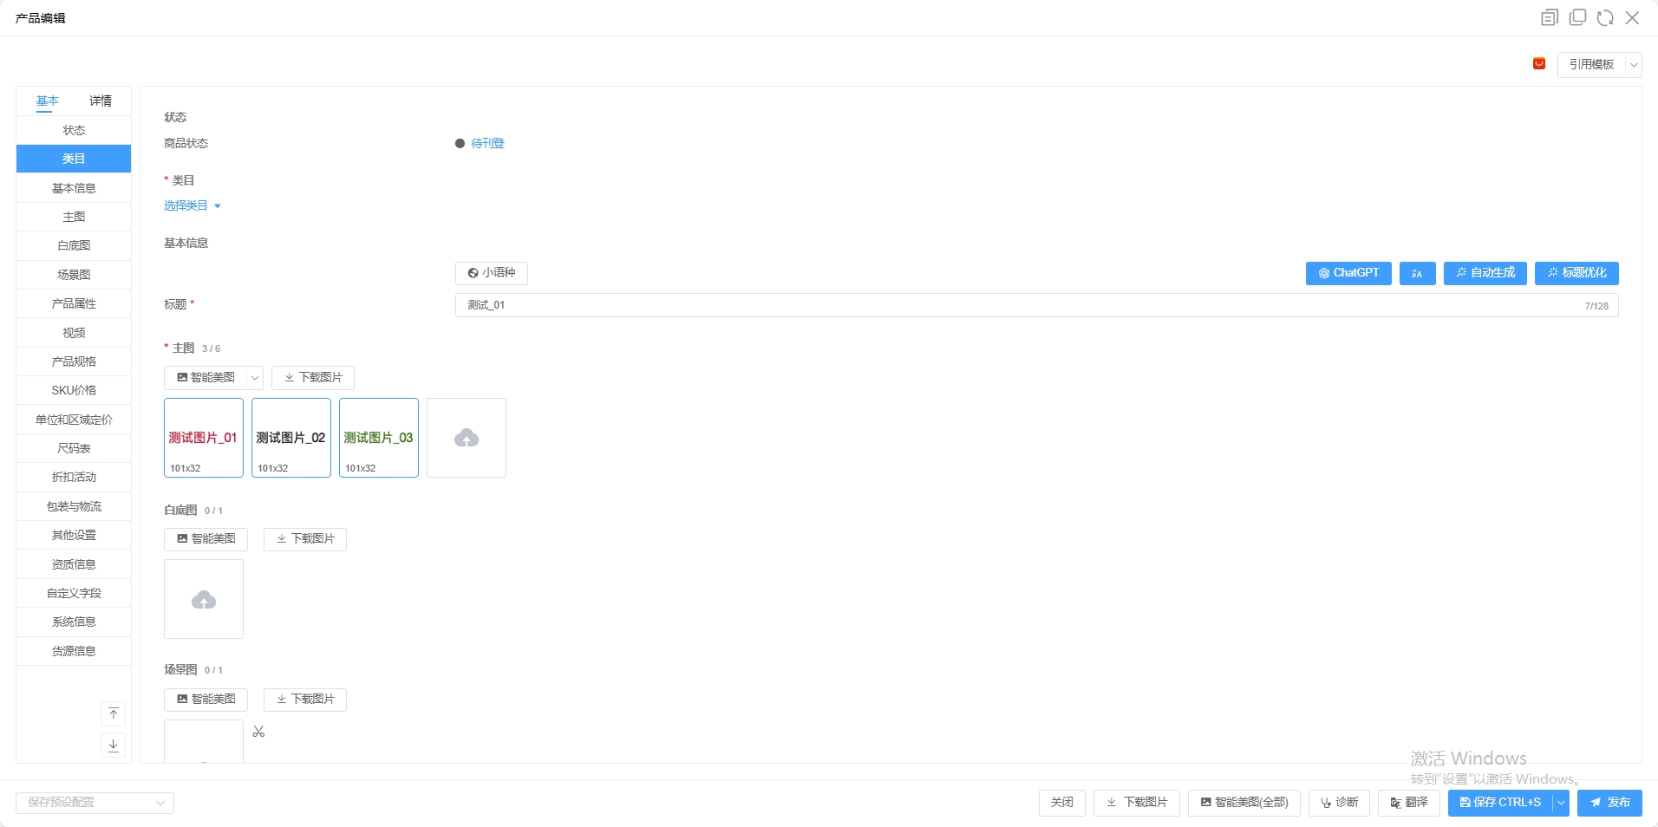Go to 包装与物流 in sidebar navigation
The image size is (1658, 827).
tap(74, 506)
